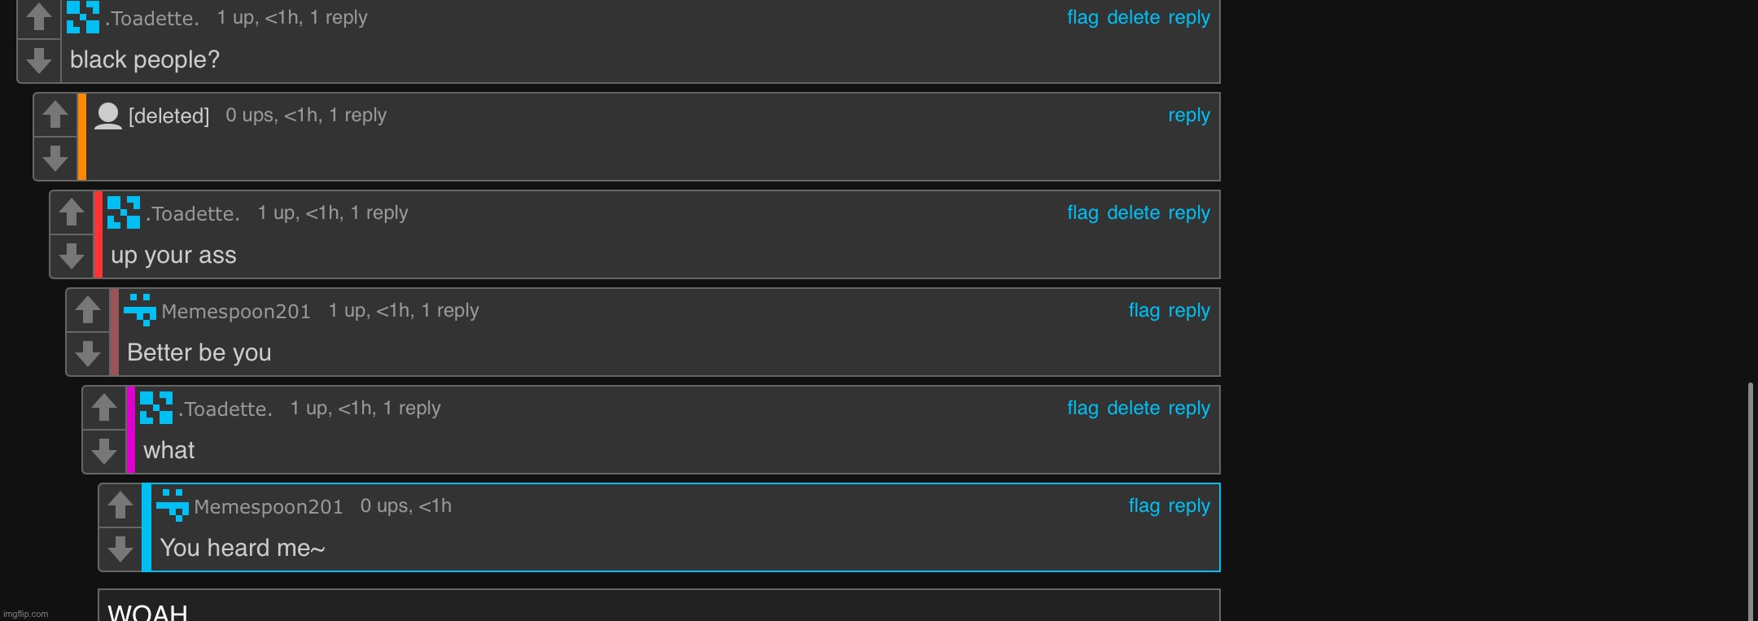Viewport: 1758px width, 621px height.
Task: Delete the 'what' comment
Action: pos(1133,408)
